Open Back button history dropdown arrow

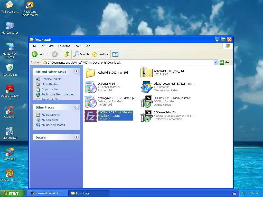tap(48, 54)
